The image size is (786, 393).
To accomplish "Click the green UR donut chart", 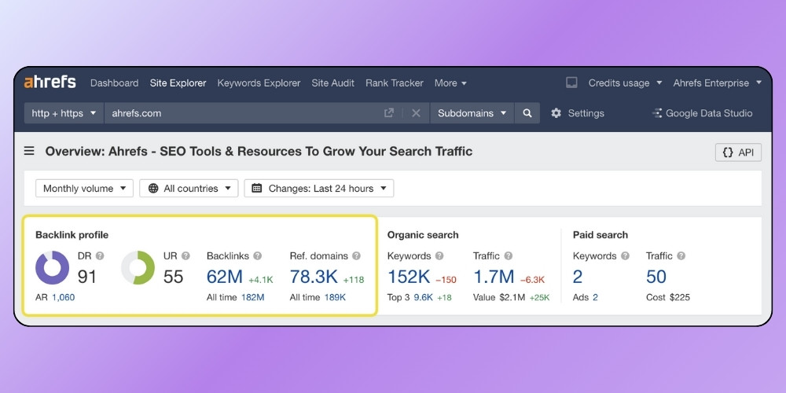I will click(x=138, y=268).
